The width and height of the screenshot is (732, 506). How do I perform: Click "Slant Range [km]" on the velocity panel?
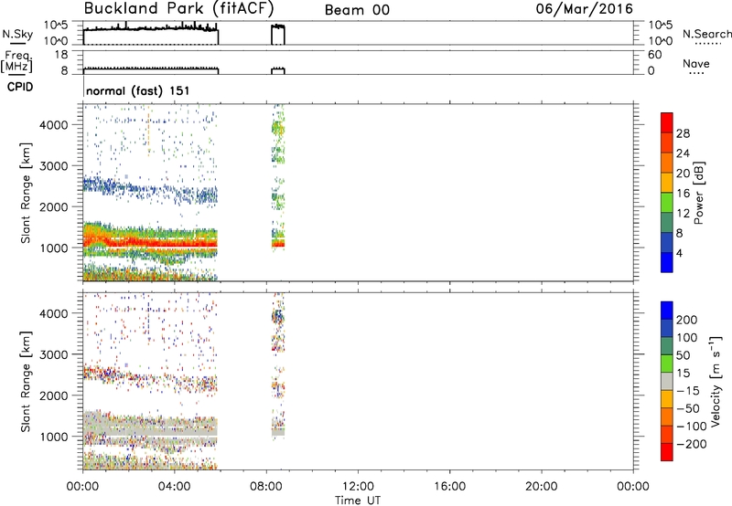coord(26,382)
